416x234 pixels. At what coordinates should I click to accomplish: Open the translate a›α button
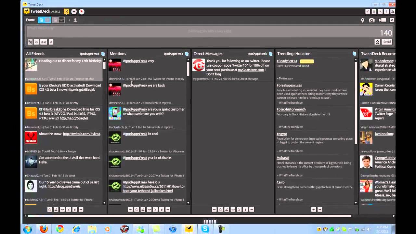[x=44, y=42]
